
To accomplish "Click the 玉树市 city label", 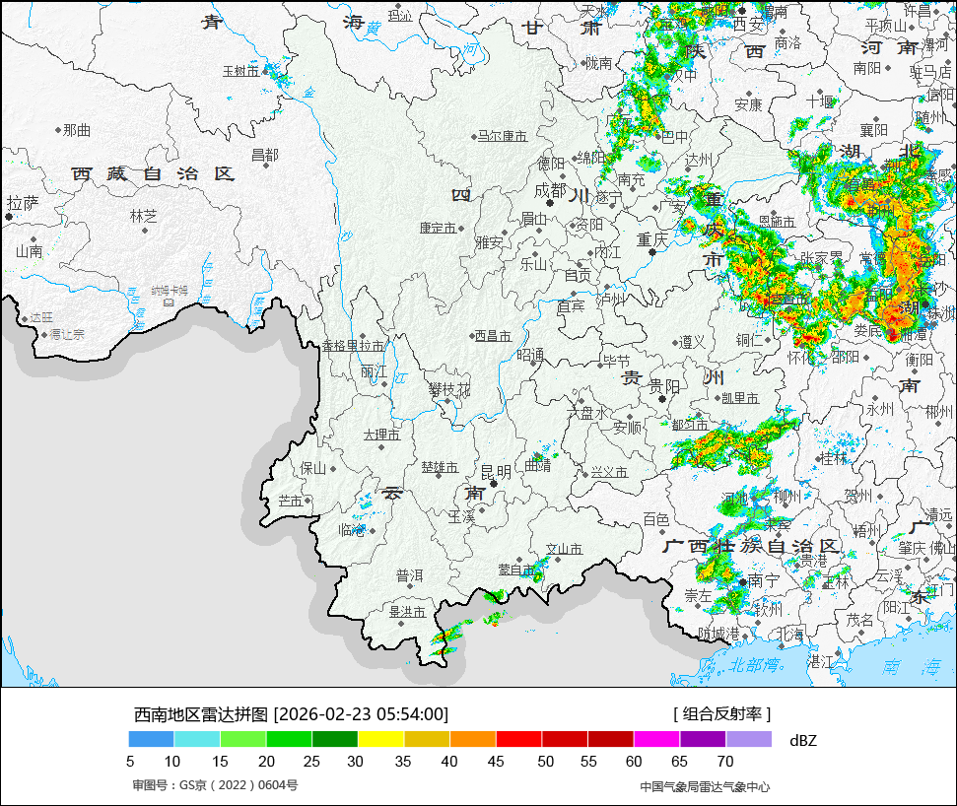I will [241, 71].
